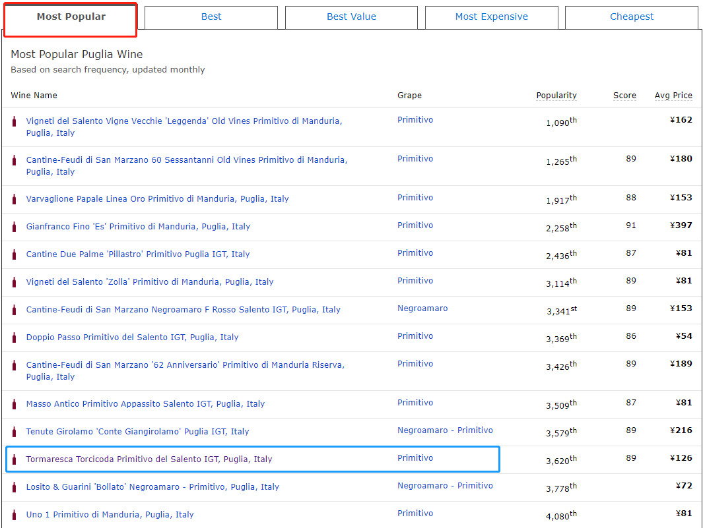Click popularity rank 3,341st
The height and width of the screenshot is (528, 703).
[562, 310]
